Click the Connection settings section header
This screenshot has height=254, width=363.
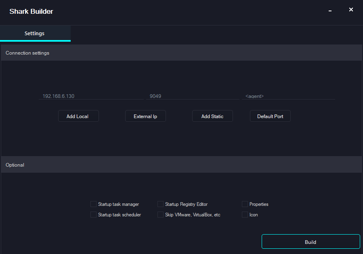(27, 53)
